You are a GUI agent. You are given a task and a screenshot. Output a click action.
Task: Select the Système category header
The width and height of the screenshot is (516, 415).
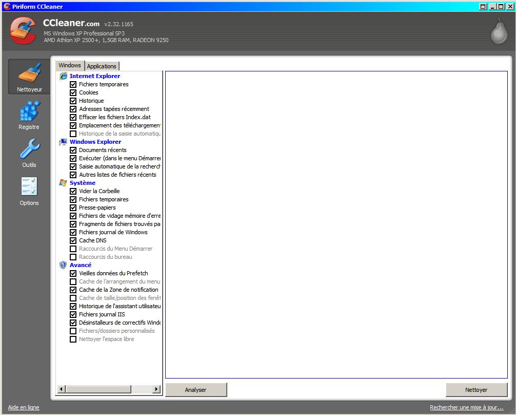[83, 183]
